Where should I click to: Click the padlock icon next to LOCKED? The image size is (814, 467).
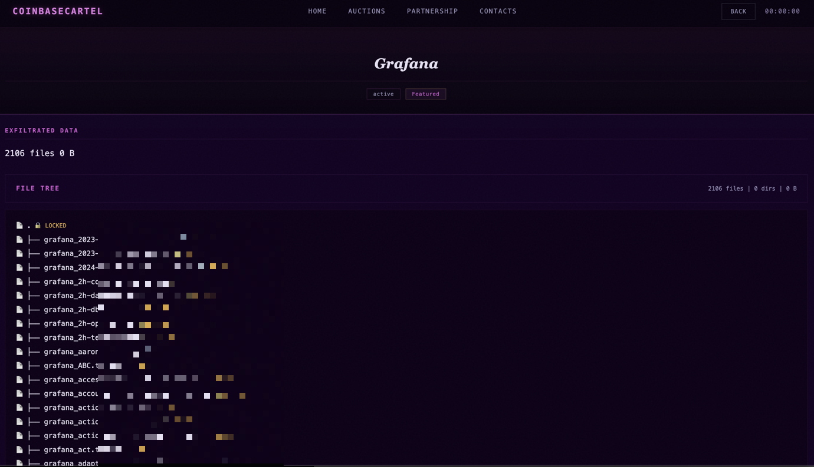[38, 226]
